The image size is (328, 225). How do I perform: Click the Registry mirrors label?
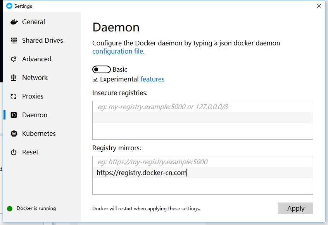[117, 148]
